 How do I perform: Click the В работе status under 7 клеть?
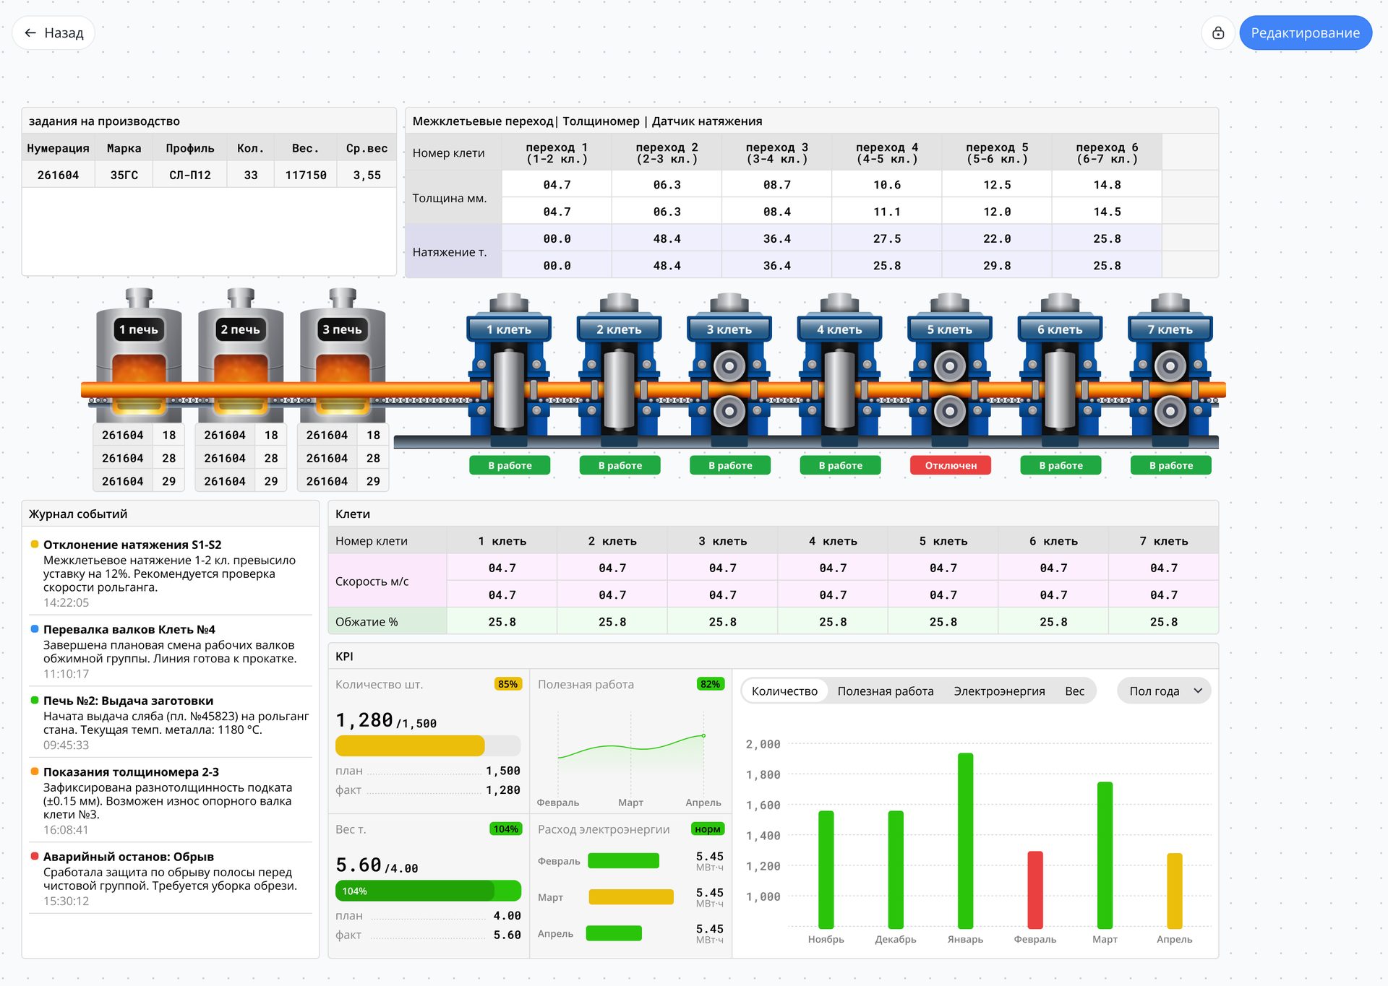(x=1171, y=465)
